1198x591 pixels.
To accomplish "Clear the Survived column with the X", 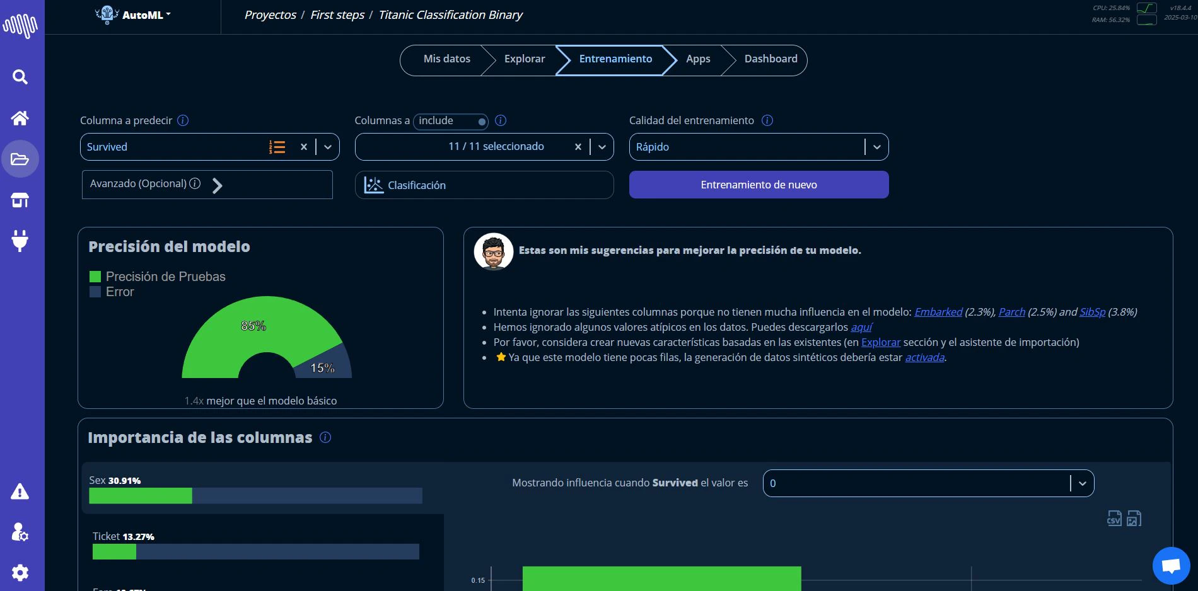I will tap(303, 147).
